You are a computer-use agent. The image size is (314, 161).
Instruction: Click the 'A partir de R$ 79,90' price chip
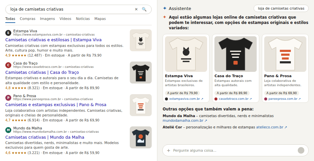pyautogui.click(x=183, y=93)
